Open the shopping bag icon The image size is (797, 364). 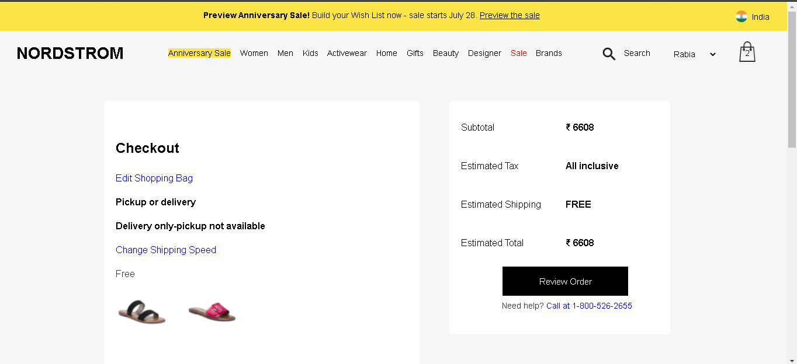coord(747,52)
